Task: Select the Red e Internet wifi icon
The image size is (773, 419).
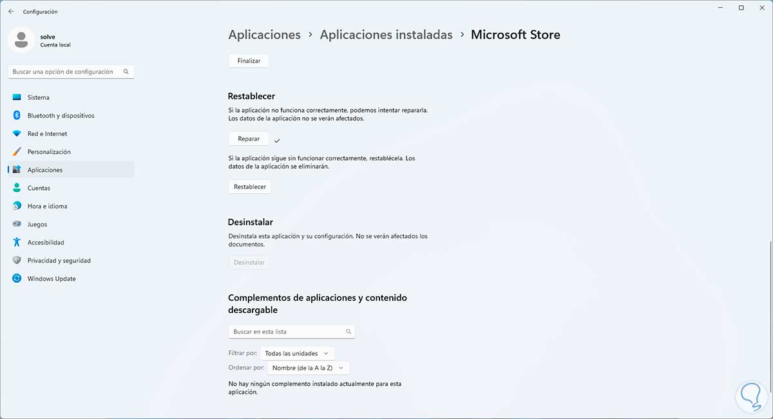Action: click(x=17, y=133)
